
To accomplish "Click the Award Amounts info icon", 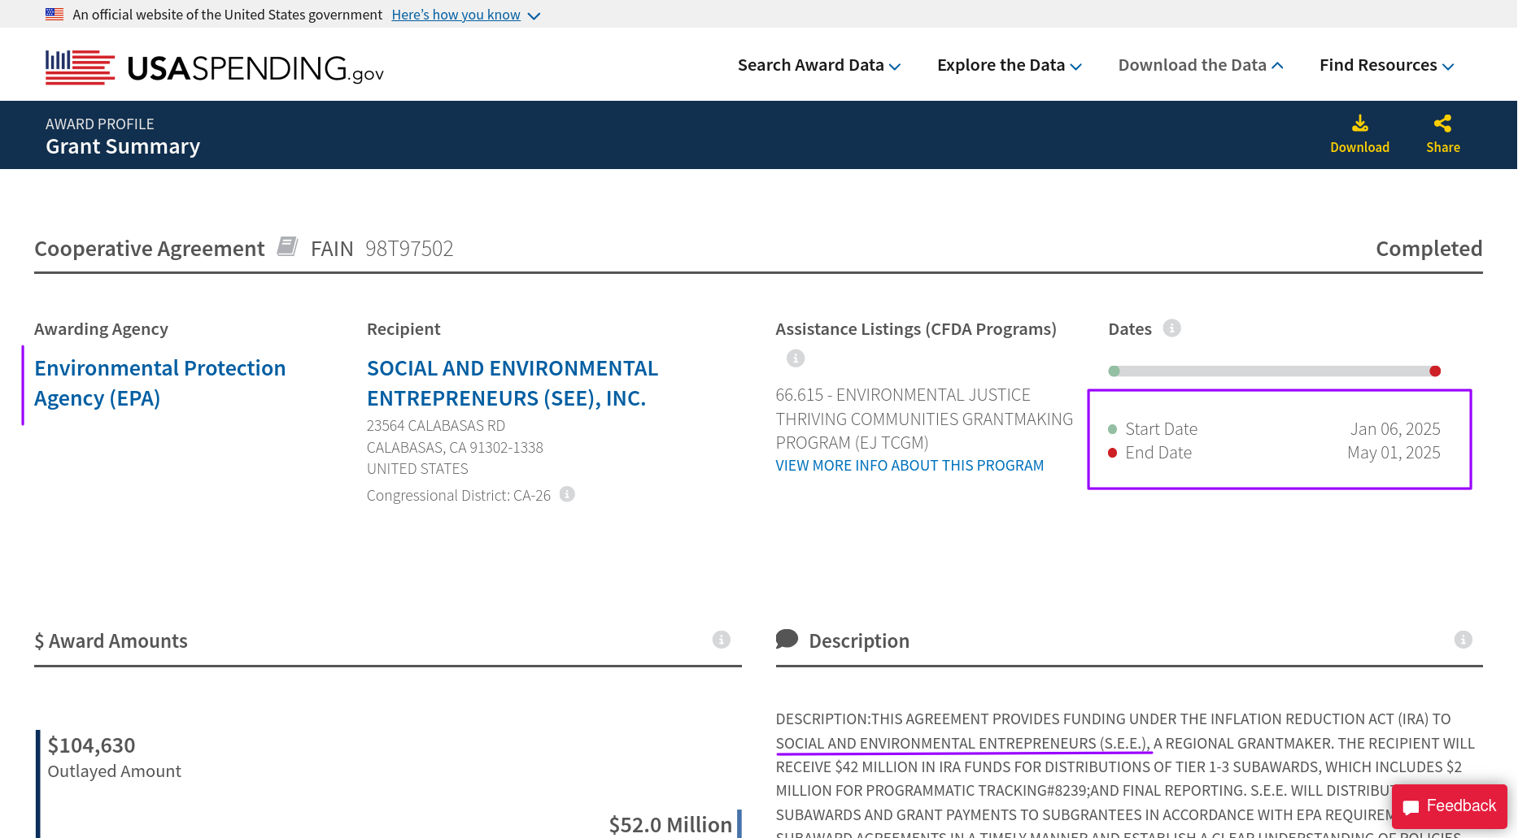I will (721, 640).
